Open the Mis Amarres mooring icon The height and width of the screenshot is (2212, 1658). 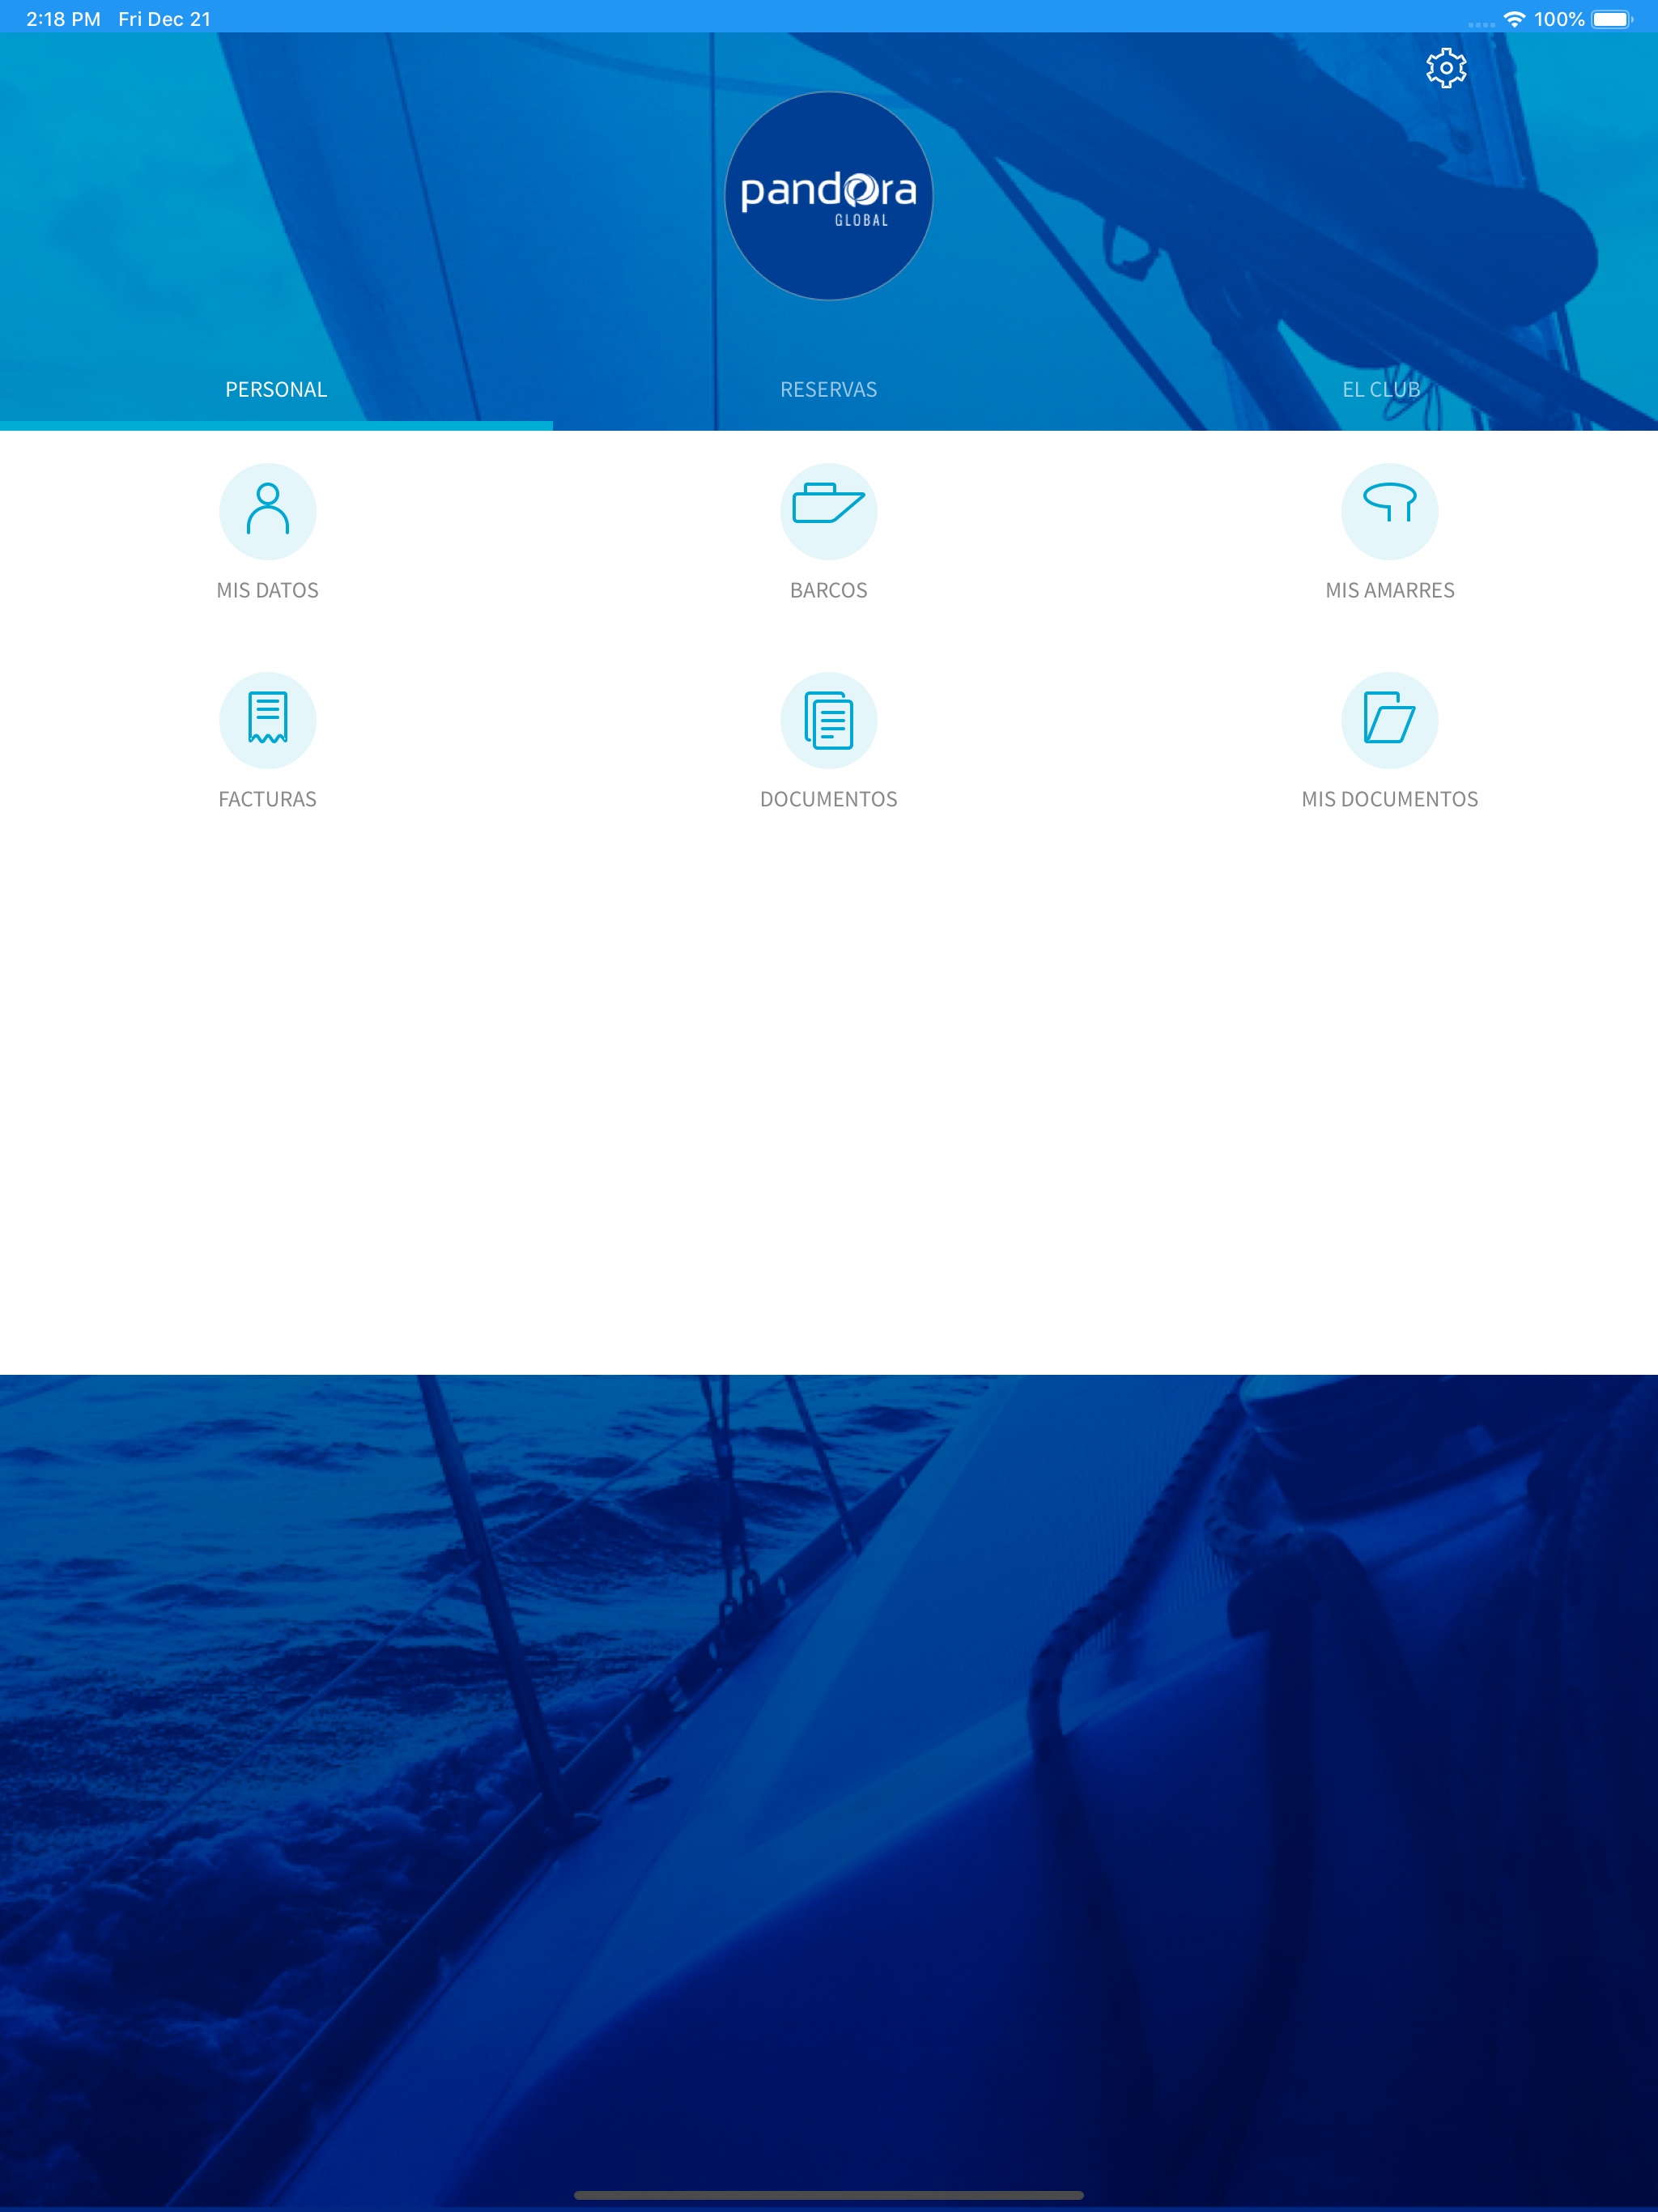(1389, 511)
